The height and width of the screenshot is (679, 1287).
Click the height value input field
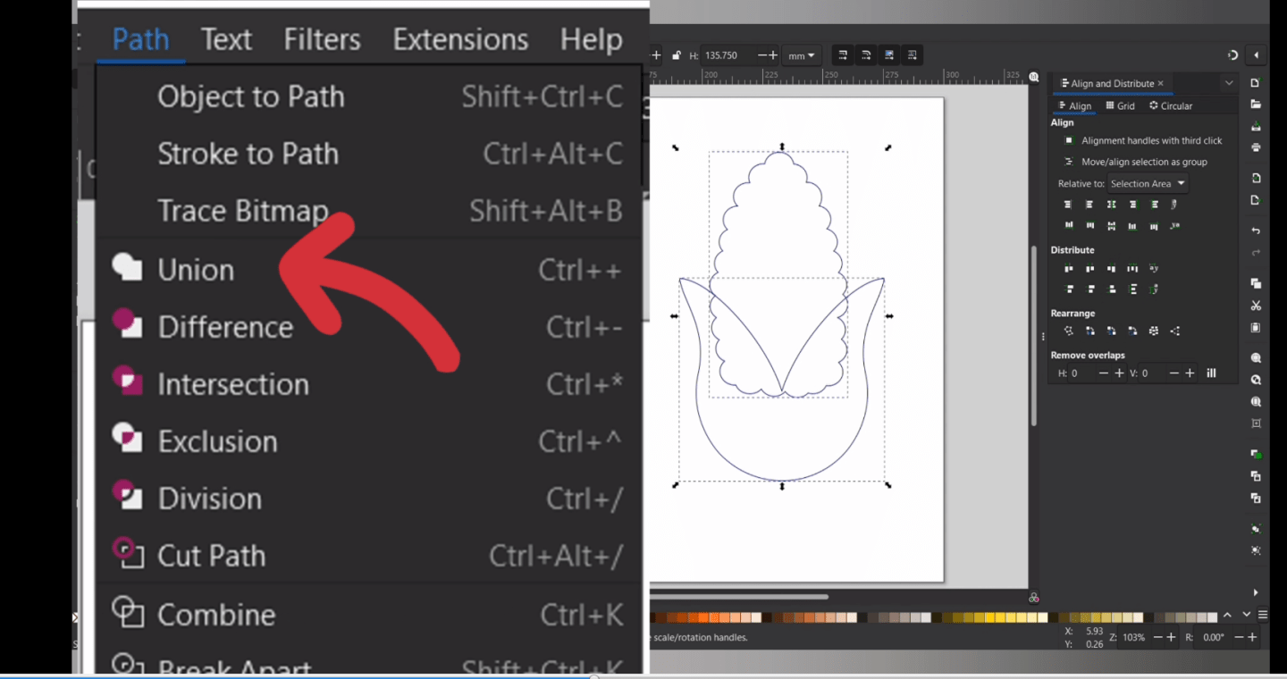(x=728, y=55)
